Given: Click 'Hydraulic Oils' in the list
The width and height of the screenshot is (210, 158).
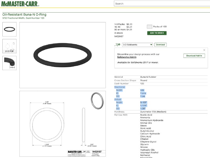Looking at the screenshot, I should 147,150.
